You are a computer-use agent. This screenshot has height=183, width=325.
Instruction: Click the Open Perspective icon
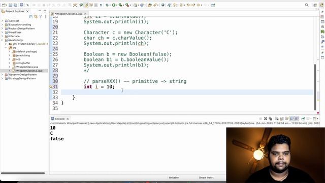[315, 5]
